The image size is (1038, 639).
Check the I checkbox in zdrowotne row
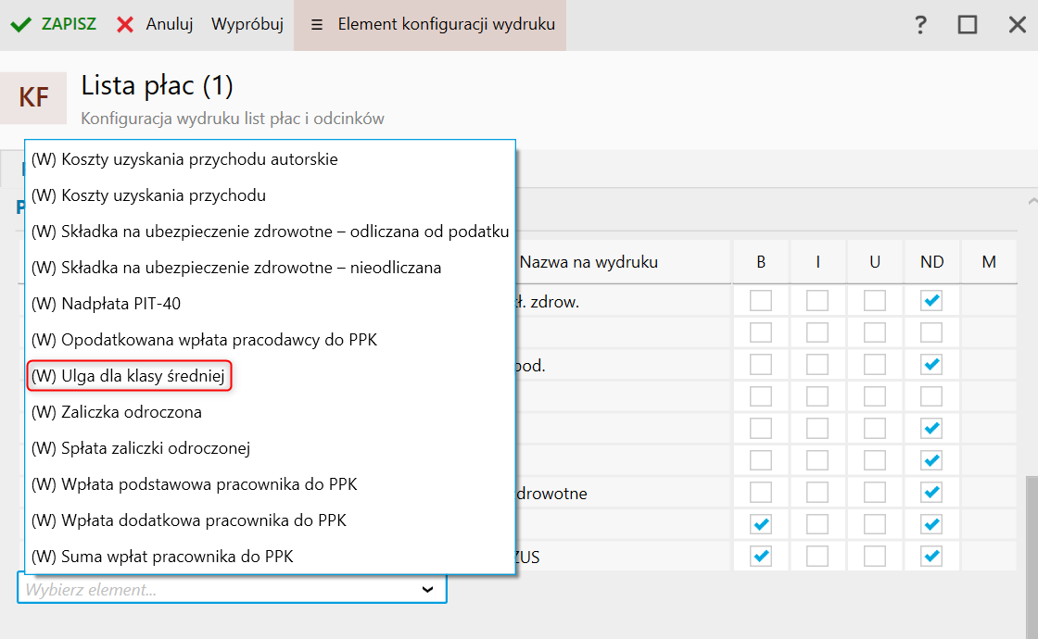coord(817,493)
